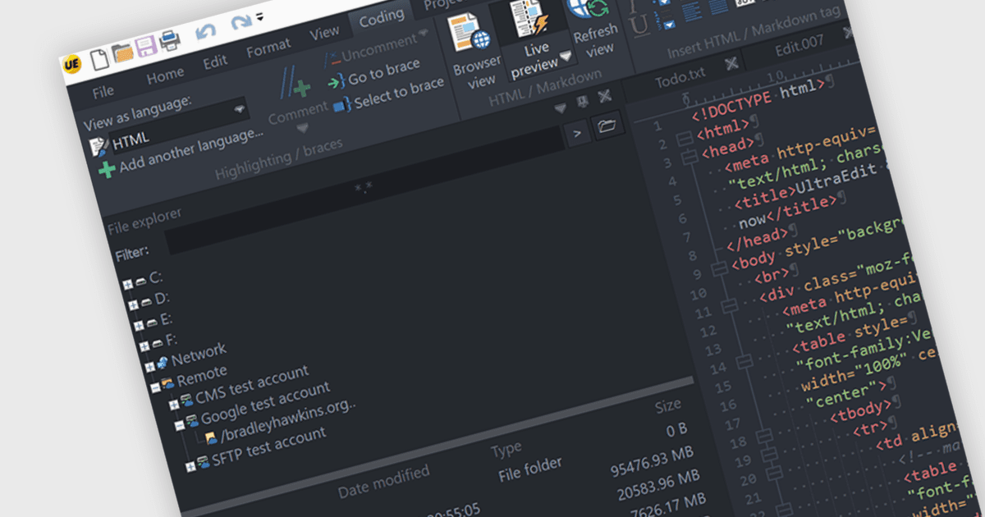Create a new file with the blank page icon
This screenshot has width=985, height=517.
tap(99, 58)
